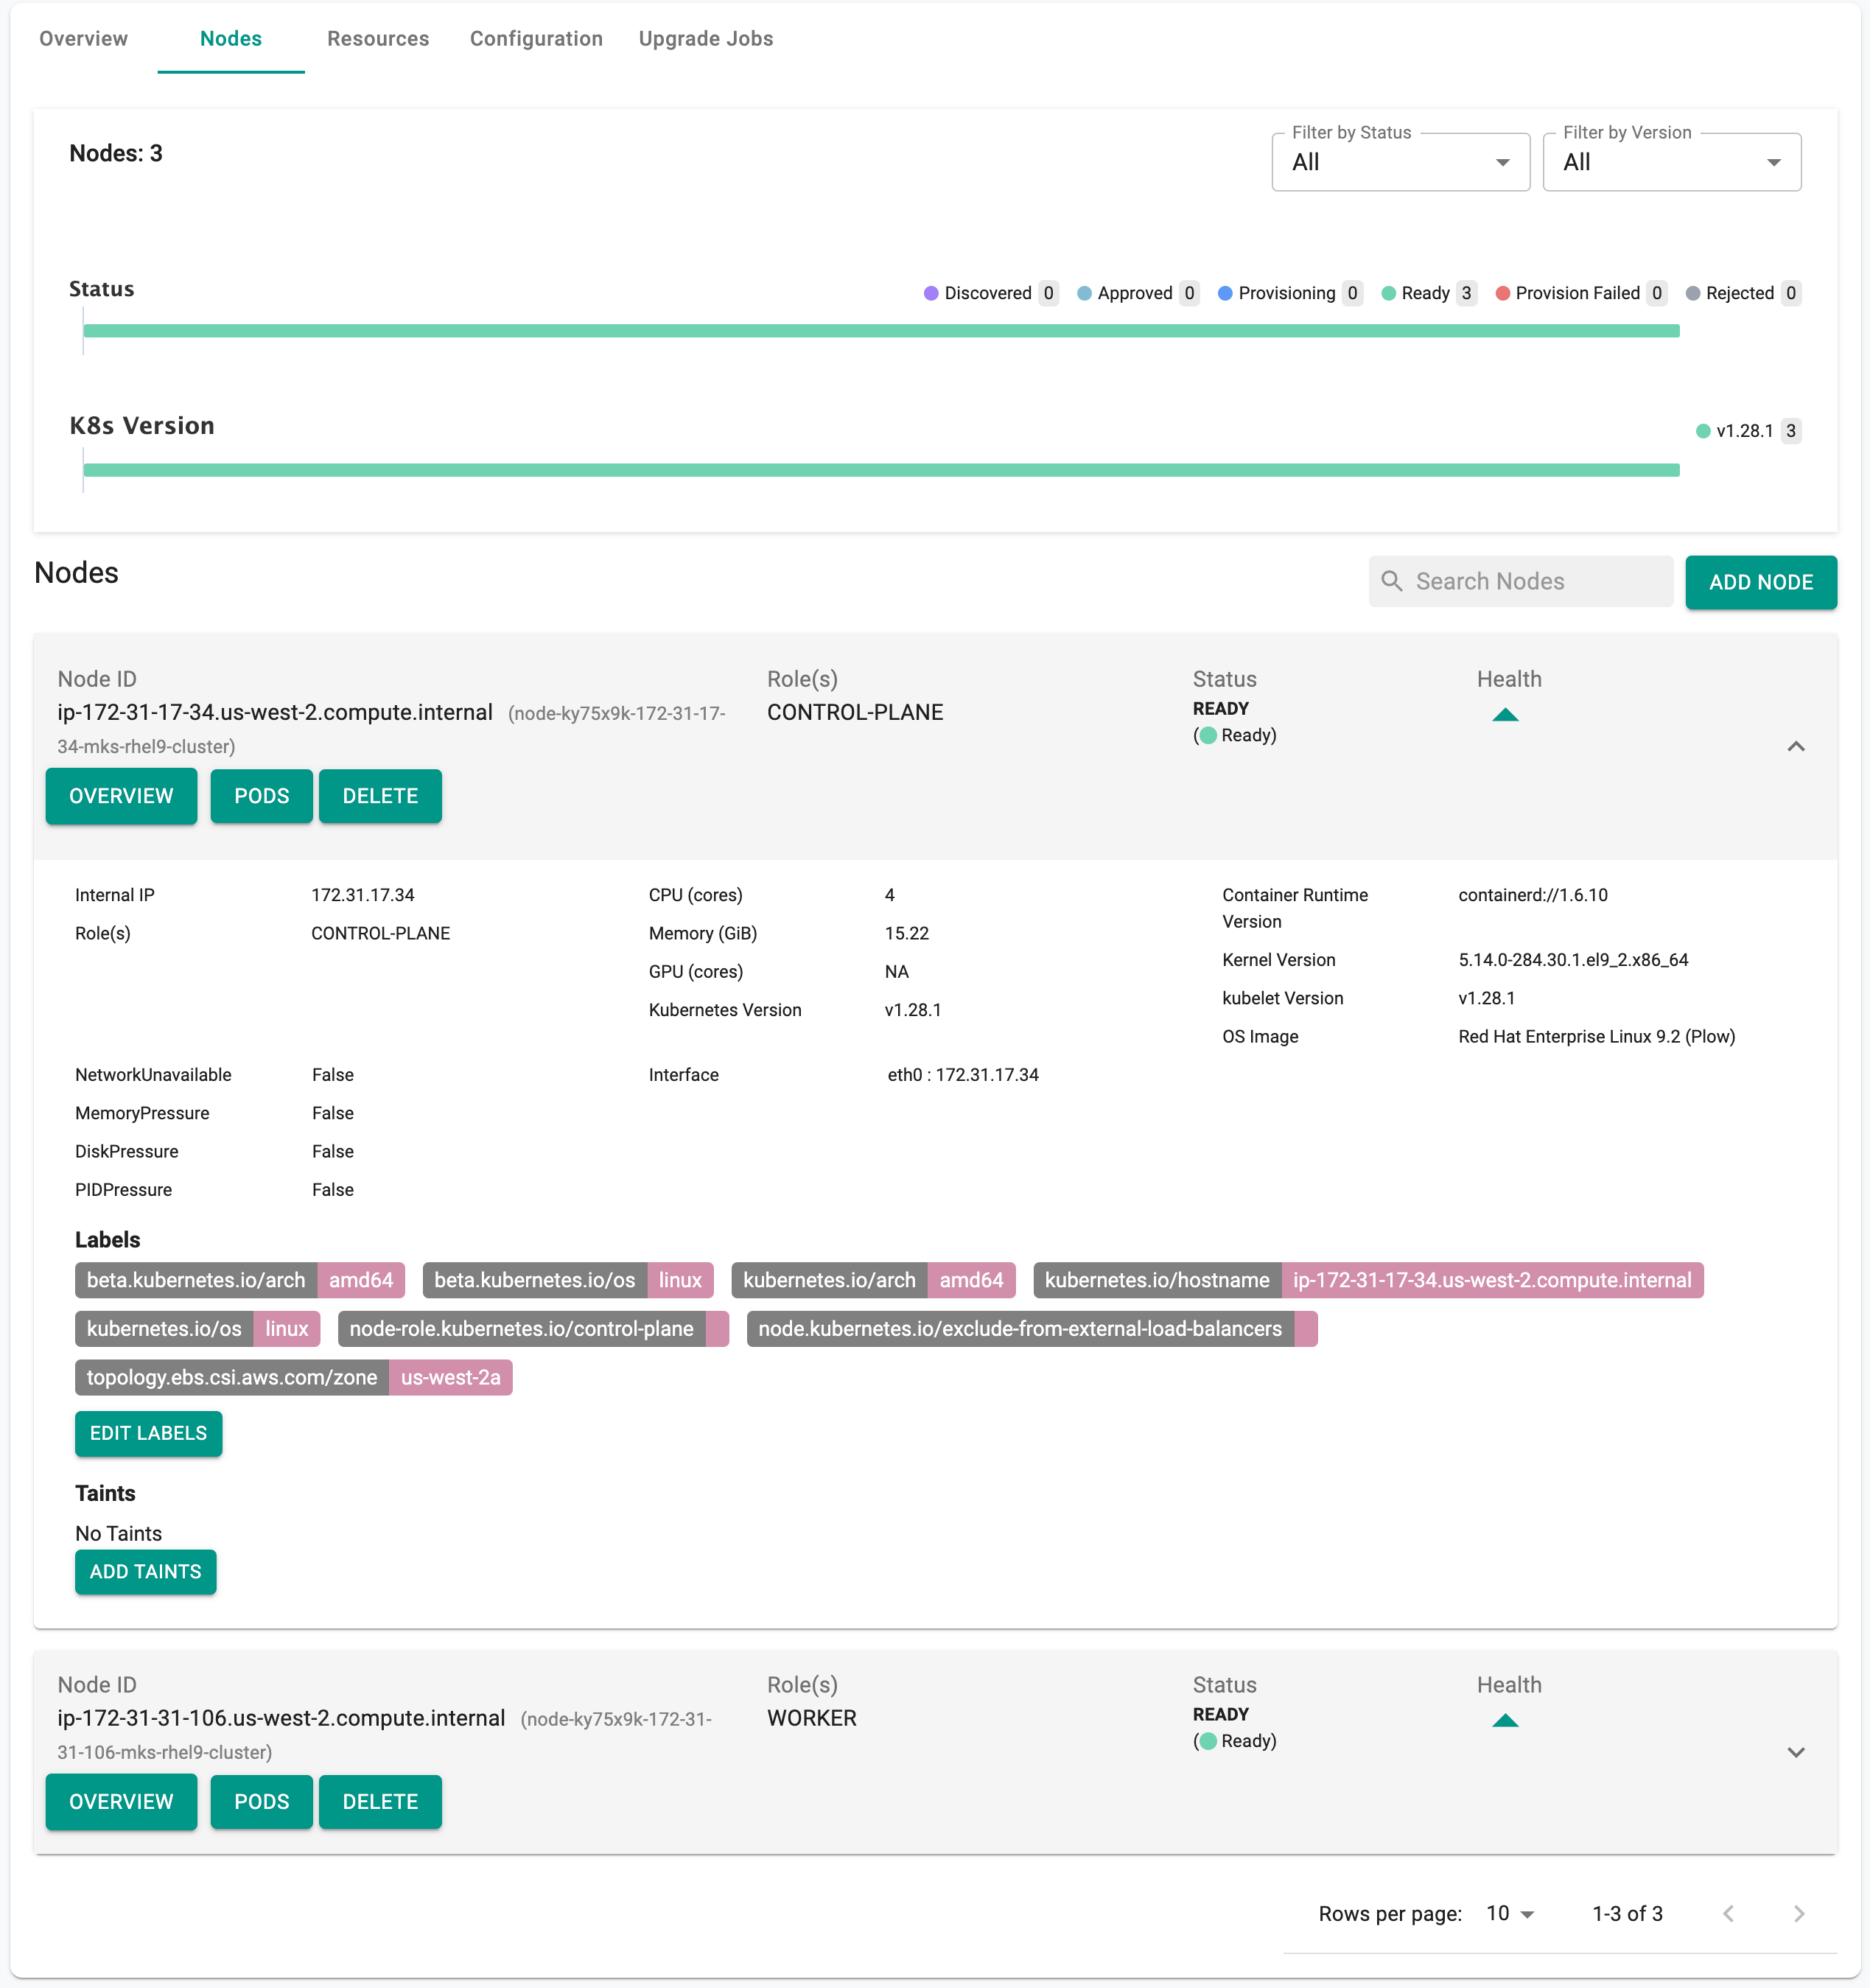Screen dimensions: 1870x1988
Task: Click the Discovered status legend dot
Action: 931,293
